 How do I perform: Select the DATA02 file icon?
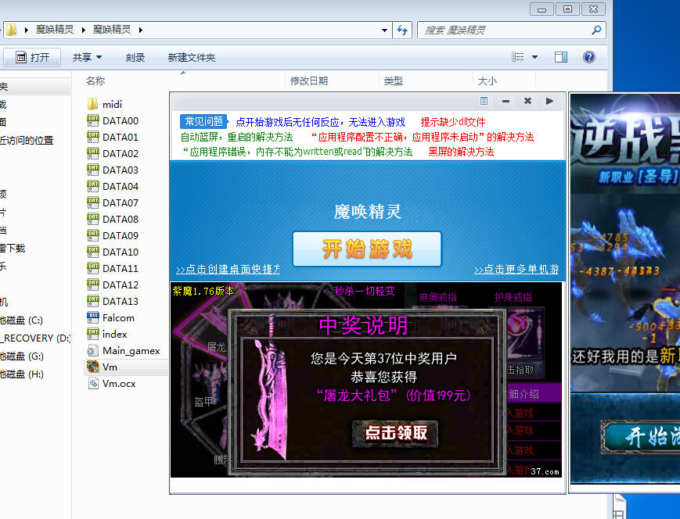(93, 154)
